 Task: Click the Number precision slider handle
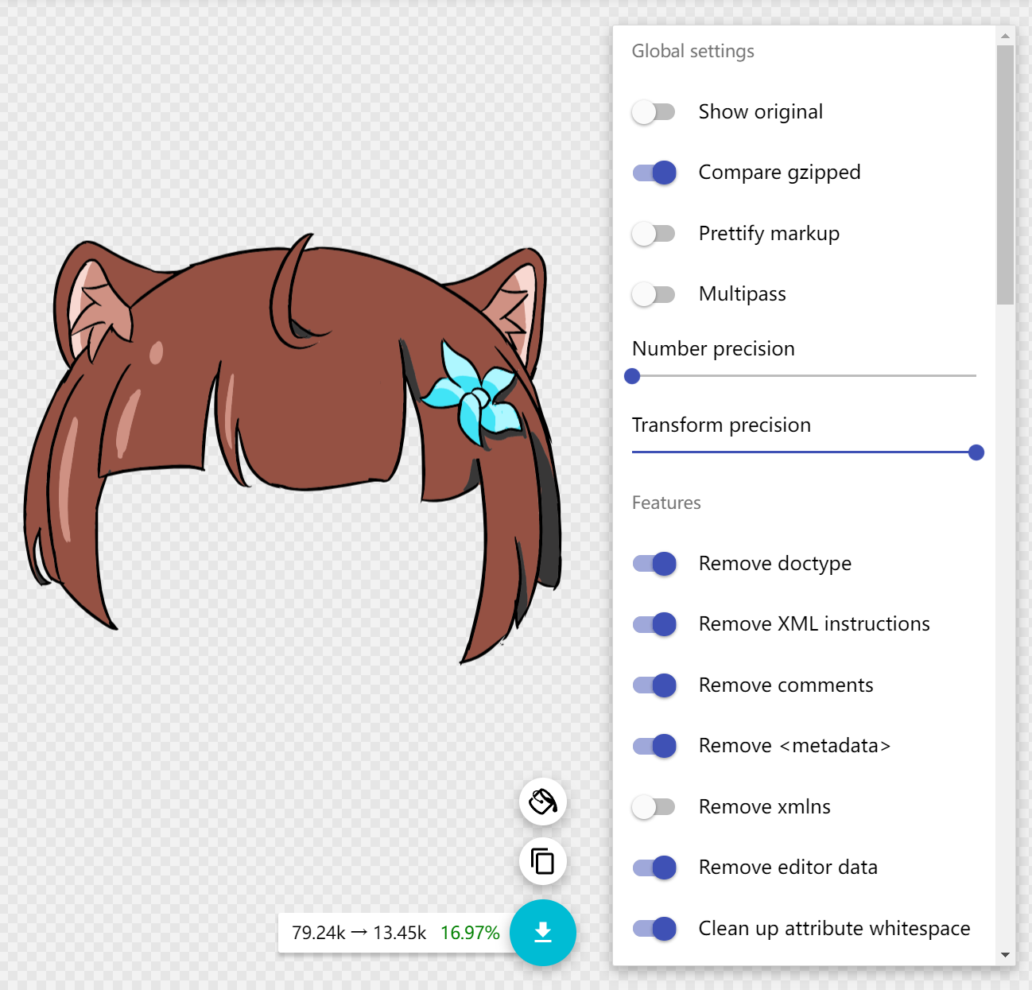[632, 376]
